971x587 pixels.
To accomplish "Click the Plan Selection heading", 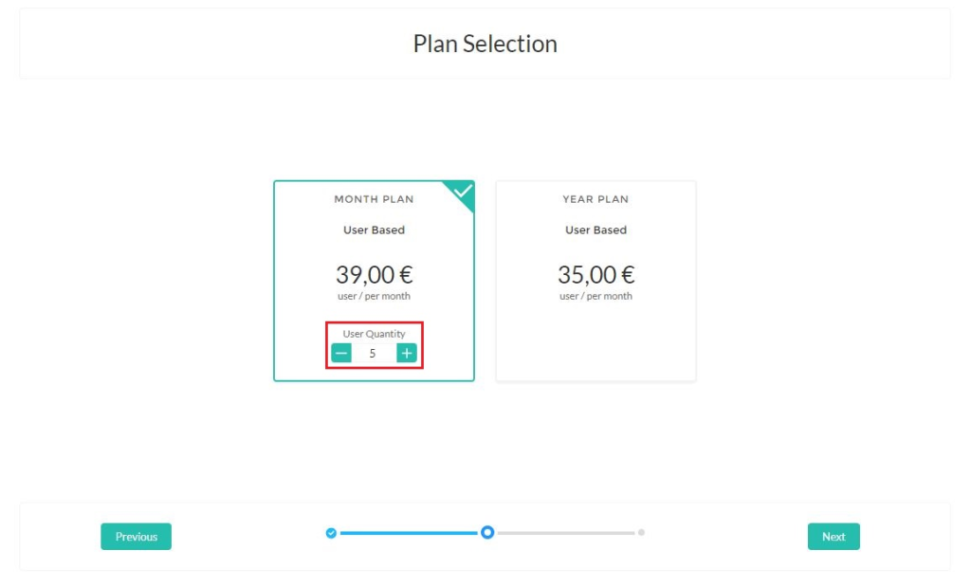I will 485,44.
